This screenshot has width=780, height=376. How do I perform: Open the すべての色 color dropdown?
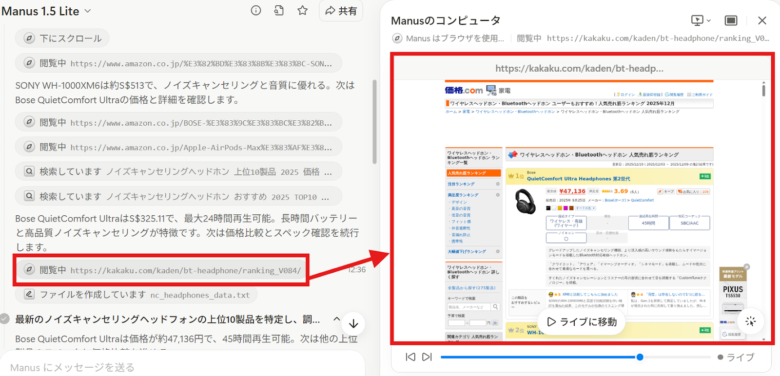point(586,208)
